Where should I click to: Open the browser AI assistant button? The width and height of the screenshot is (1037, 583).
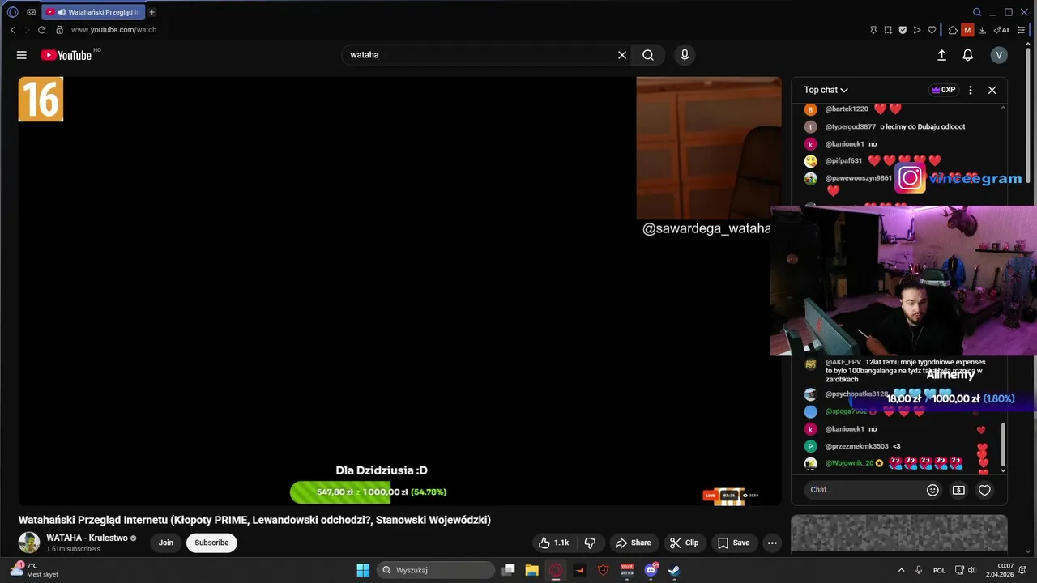[1002, 30]
